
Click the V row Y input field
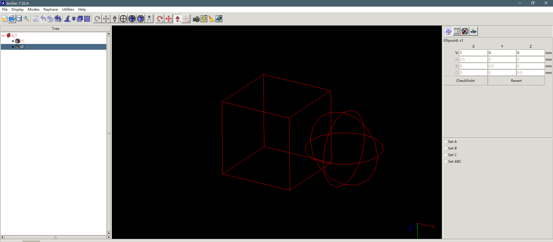502,53
